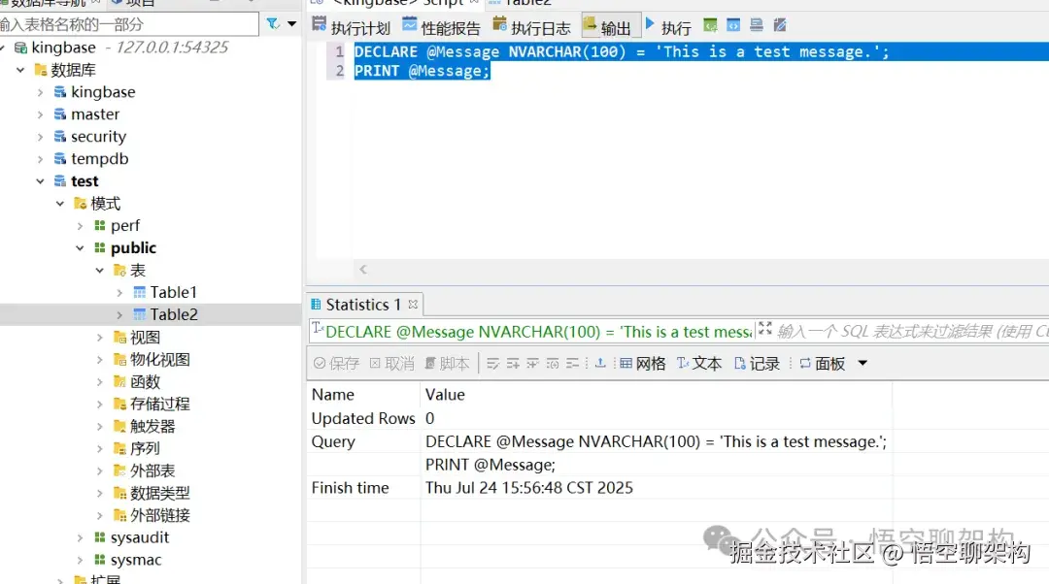The image size is (1049, 584).
Task: Select the 视图 views folder
Action: [145, 338]
